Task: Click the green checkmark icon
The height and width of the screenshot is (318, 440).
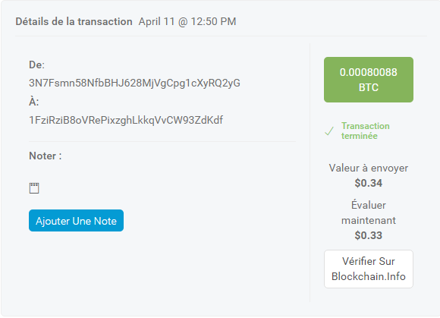Action: (329, 131)
